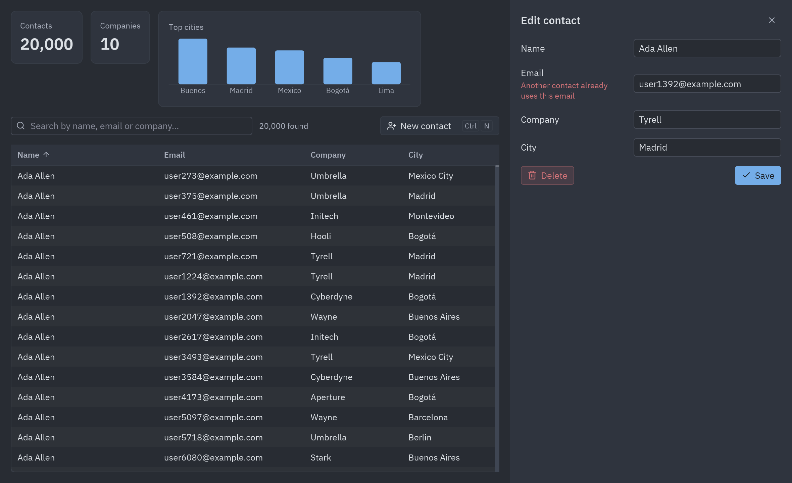Image resolution: width=792 pixels, height=483 pixels.
Task: Select row user3493@example.com
Action: tap(253, 357)
